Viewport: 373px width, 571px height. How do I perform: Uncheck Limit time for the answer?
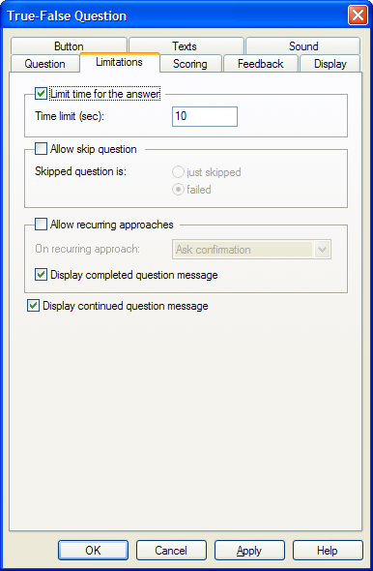(x=42, y=94)
